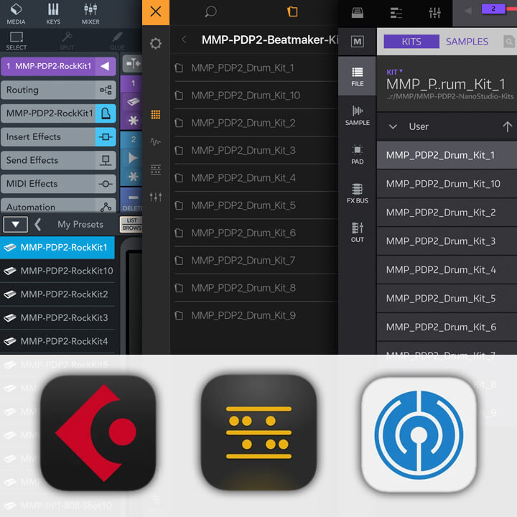Open the mixer faders sidebar icon
Image resolution: width=517 pixels, height=517 pixels.
(x=156, y=197)
